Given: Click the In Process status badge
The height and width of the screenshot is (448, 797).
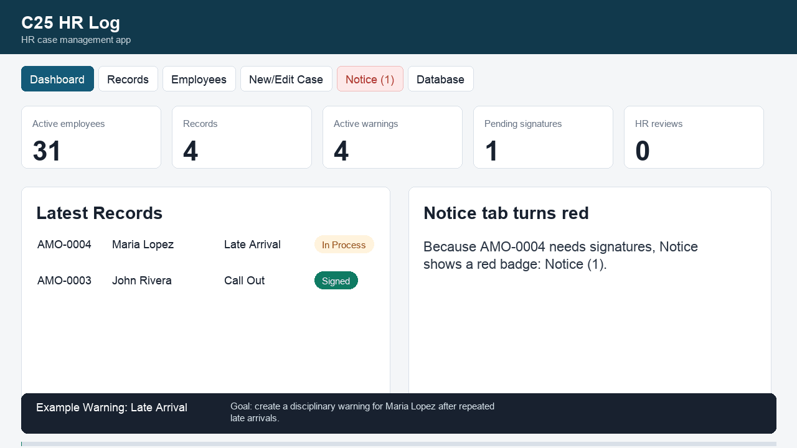Looking at the screenshot, I should tap(344, 245).
